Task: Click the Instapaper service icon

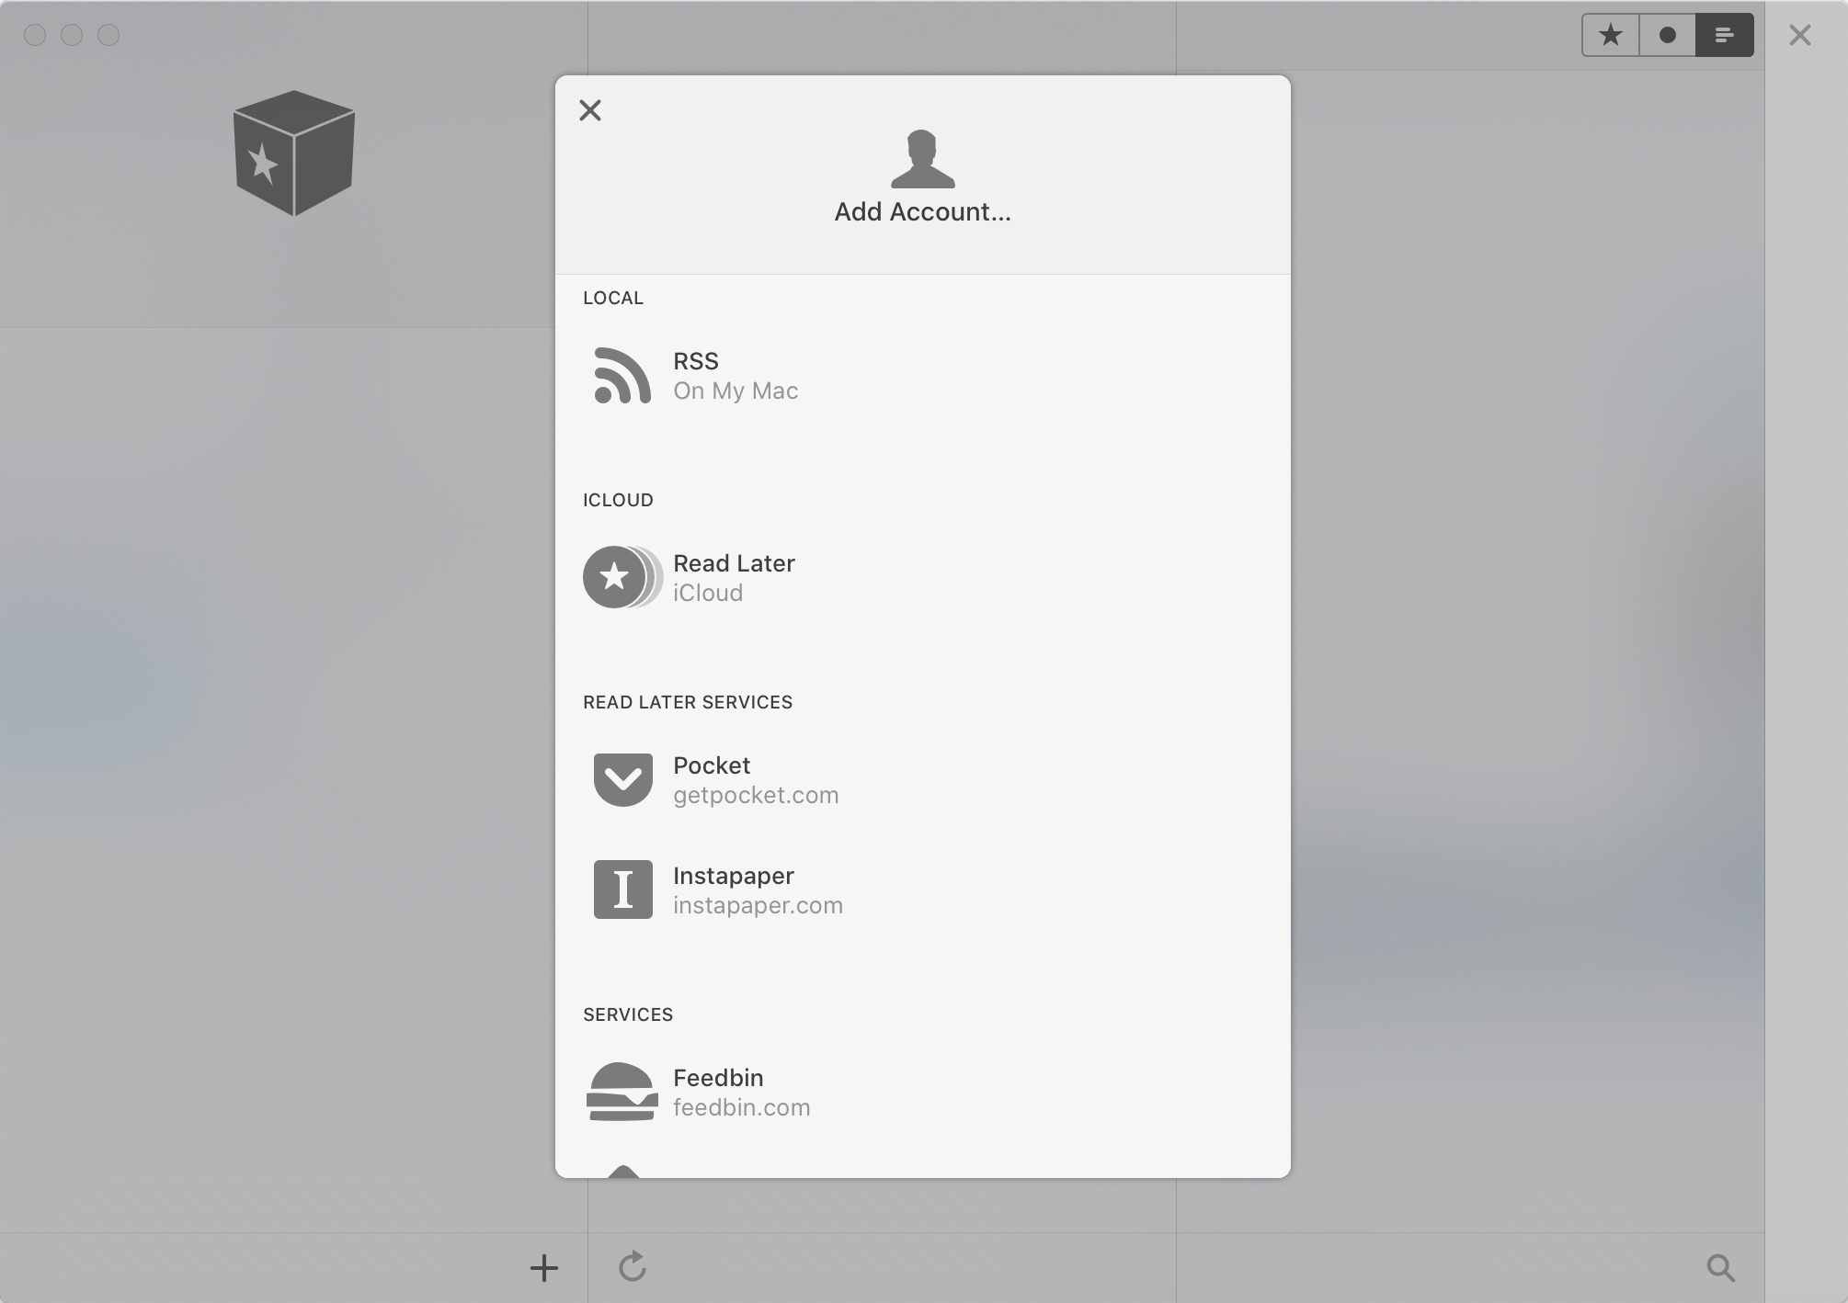Action: pos(622,889)
